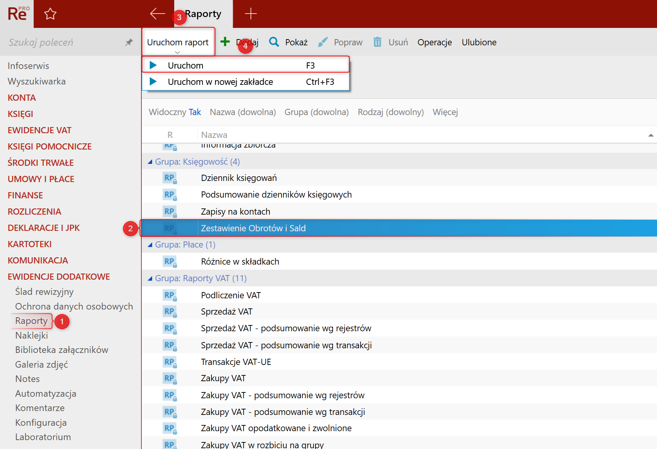The height and width of the screenshot is (449, 657).
Task: Choose Uruchom w nowej zakładce
Action: coord(220,82)
